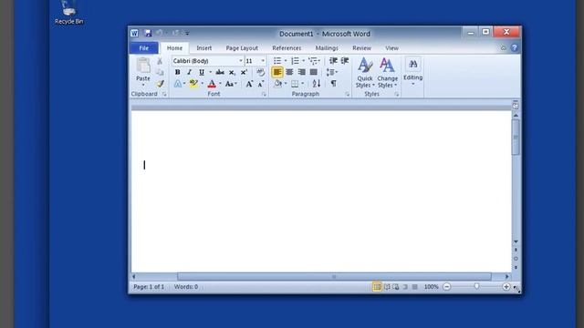Select Align Text Right

tap(301, 72)
